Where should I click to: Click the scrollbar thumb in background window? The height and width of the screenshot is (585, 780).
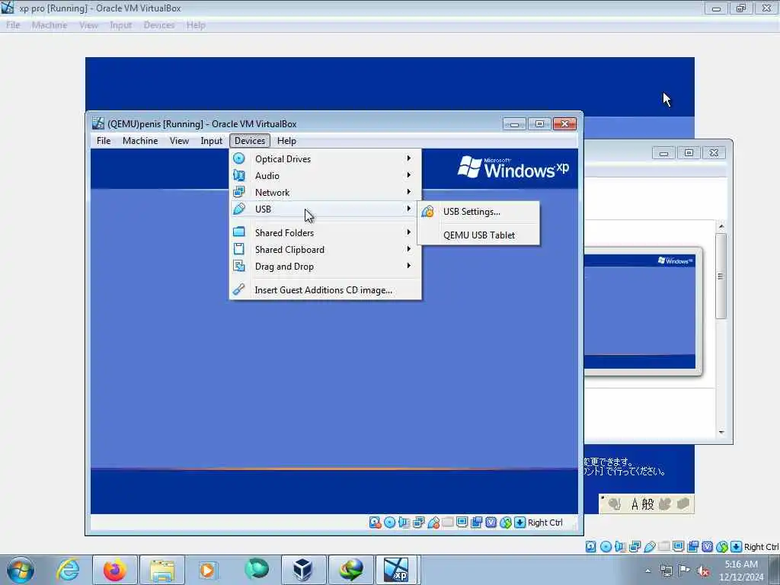pos(721,276)
